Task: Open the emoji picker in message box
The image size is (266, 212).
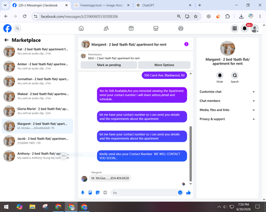Action: pos(180,192)
